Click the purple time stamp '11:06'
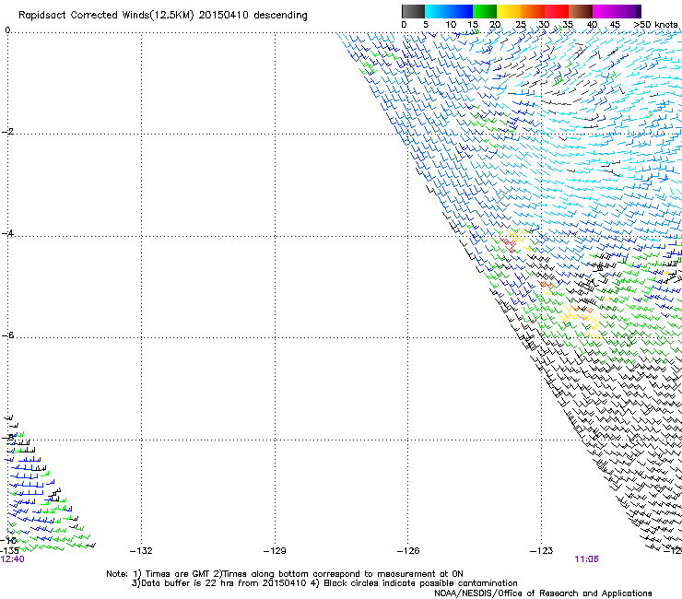This screenshot has height=599, width=682. point(587,559)
